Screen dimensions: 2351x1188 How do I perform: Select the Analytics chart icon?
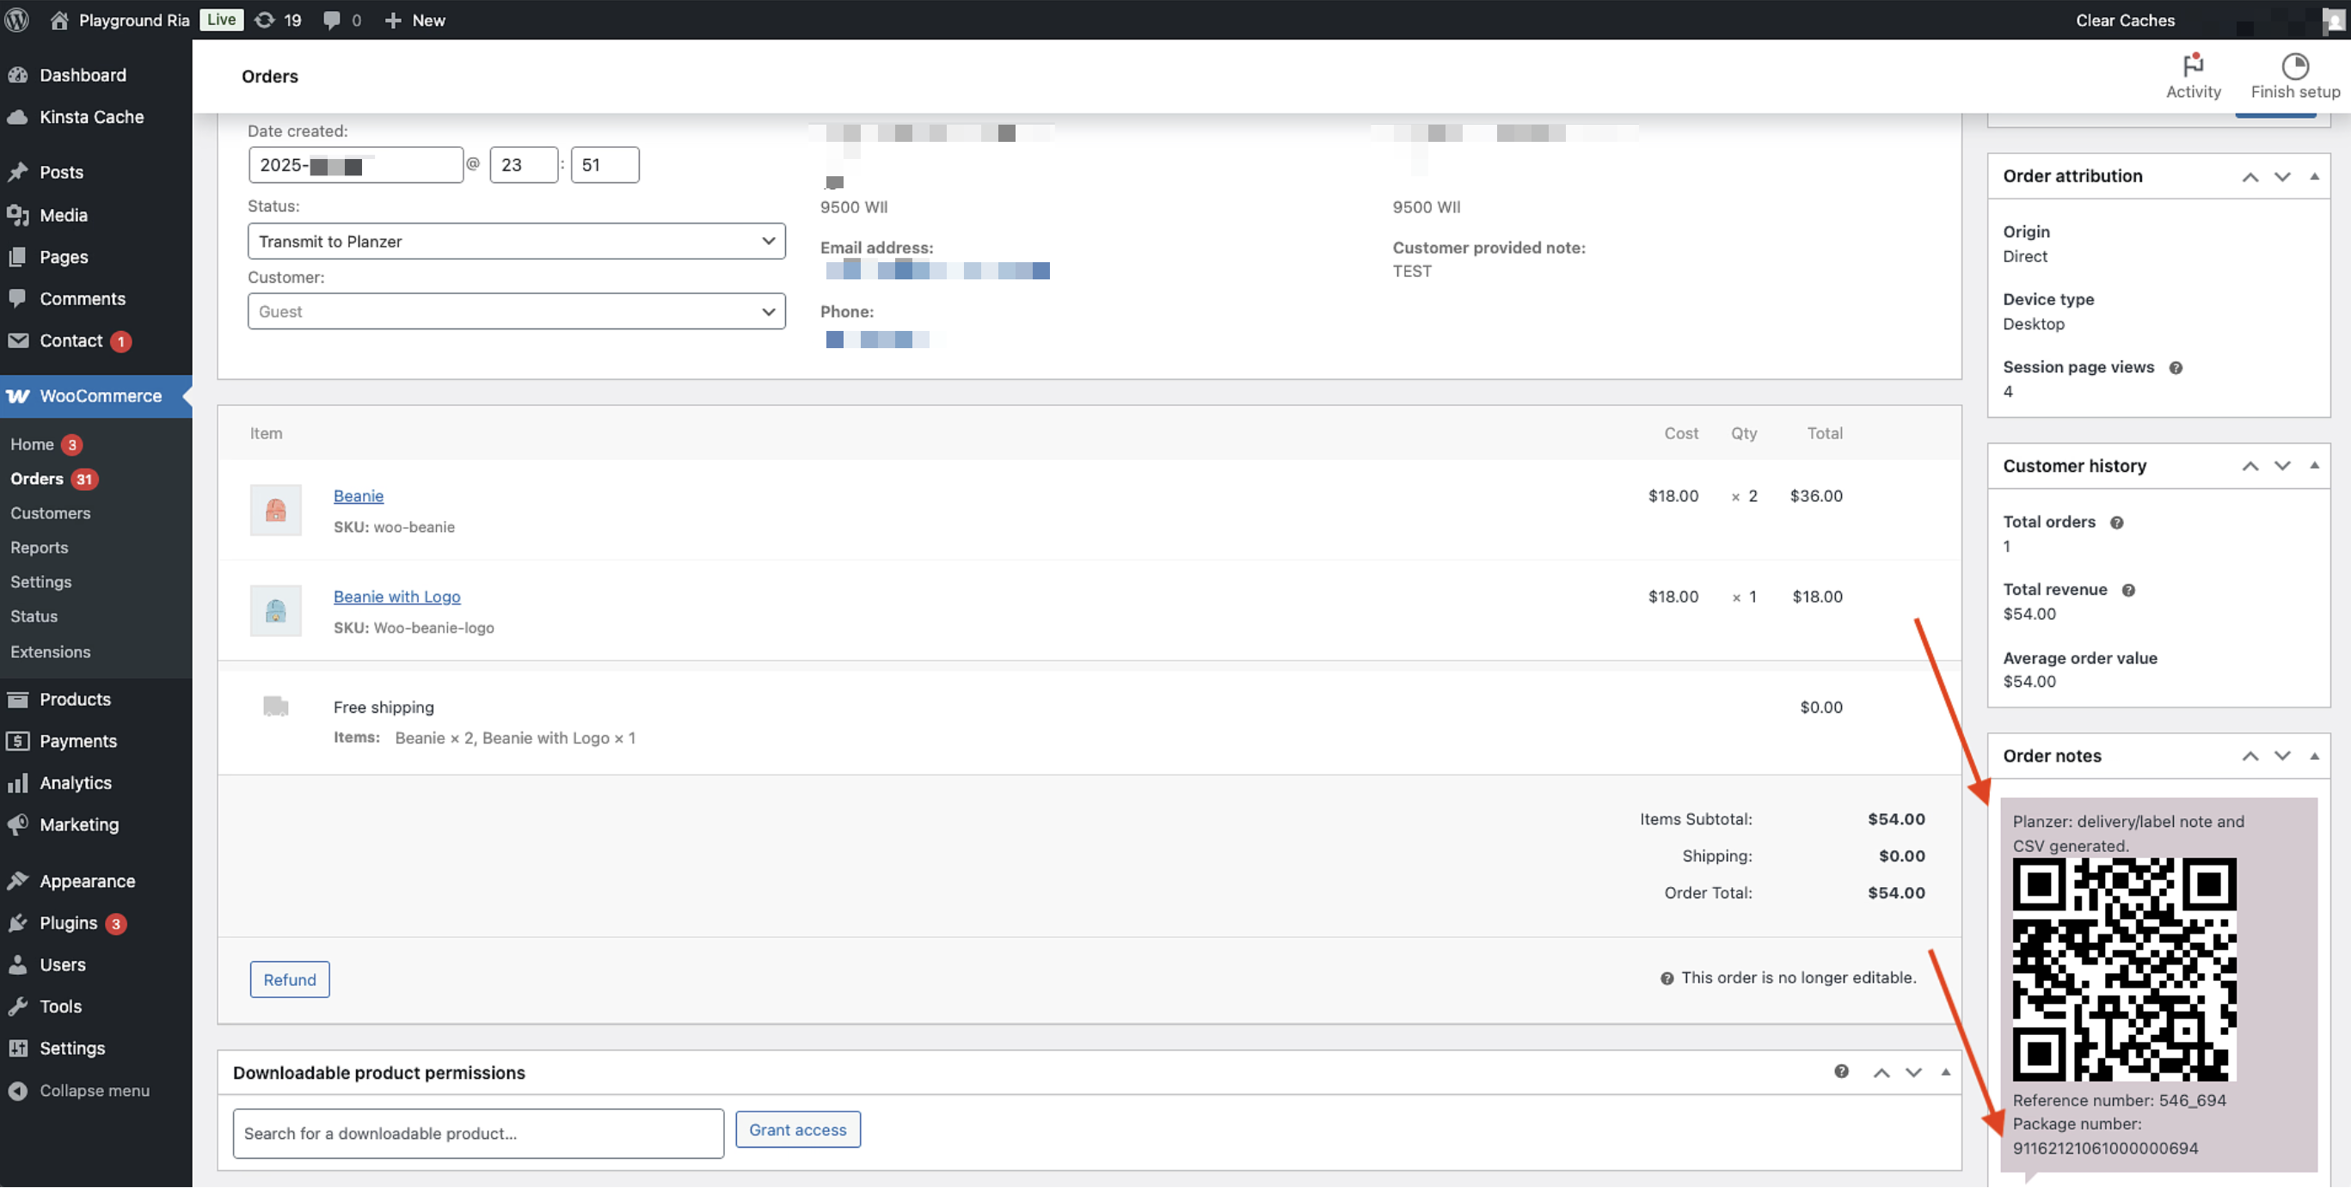point(19,782)
